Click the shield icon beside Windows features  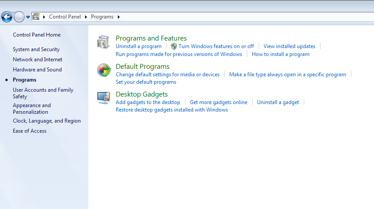(x=174, y=46)
